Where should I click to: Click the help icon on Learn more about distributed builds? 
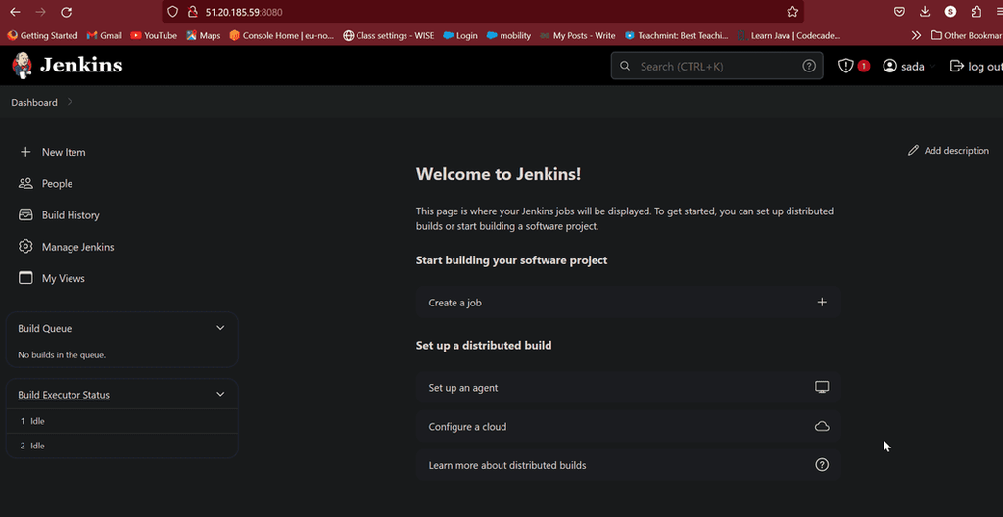[822, 465]
